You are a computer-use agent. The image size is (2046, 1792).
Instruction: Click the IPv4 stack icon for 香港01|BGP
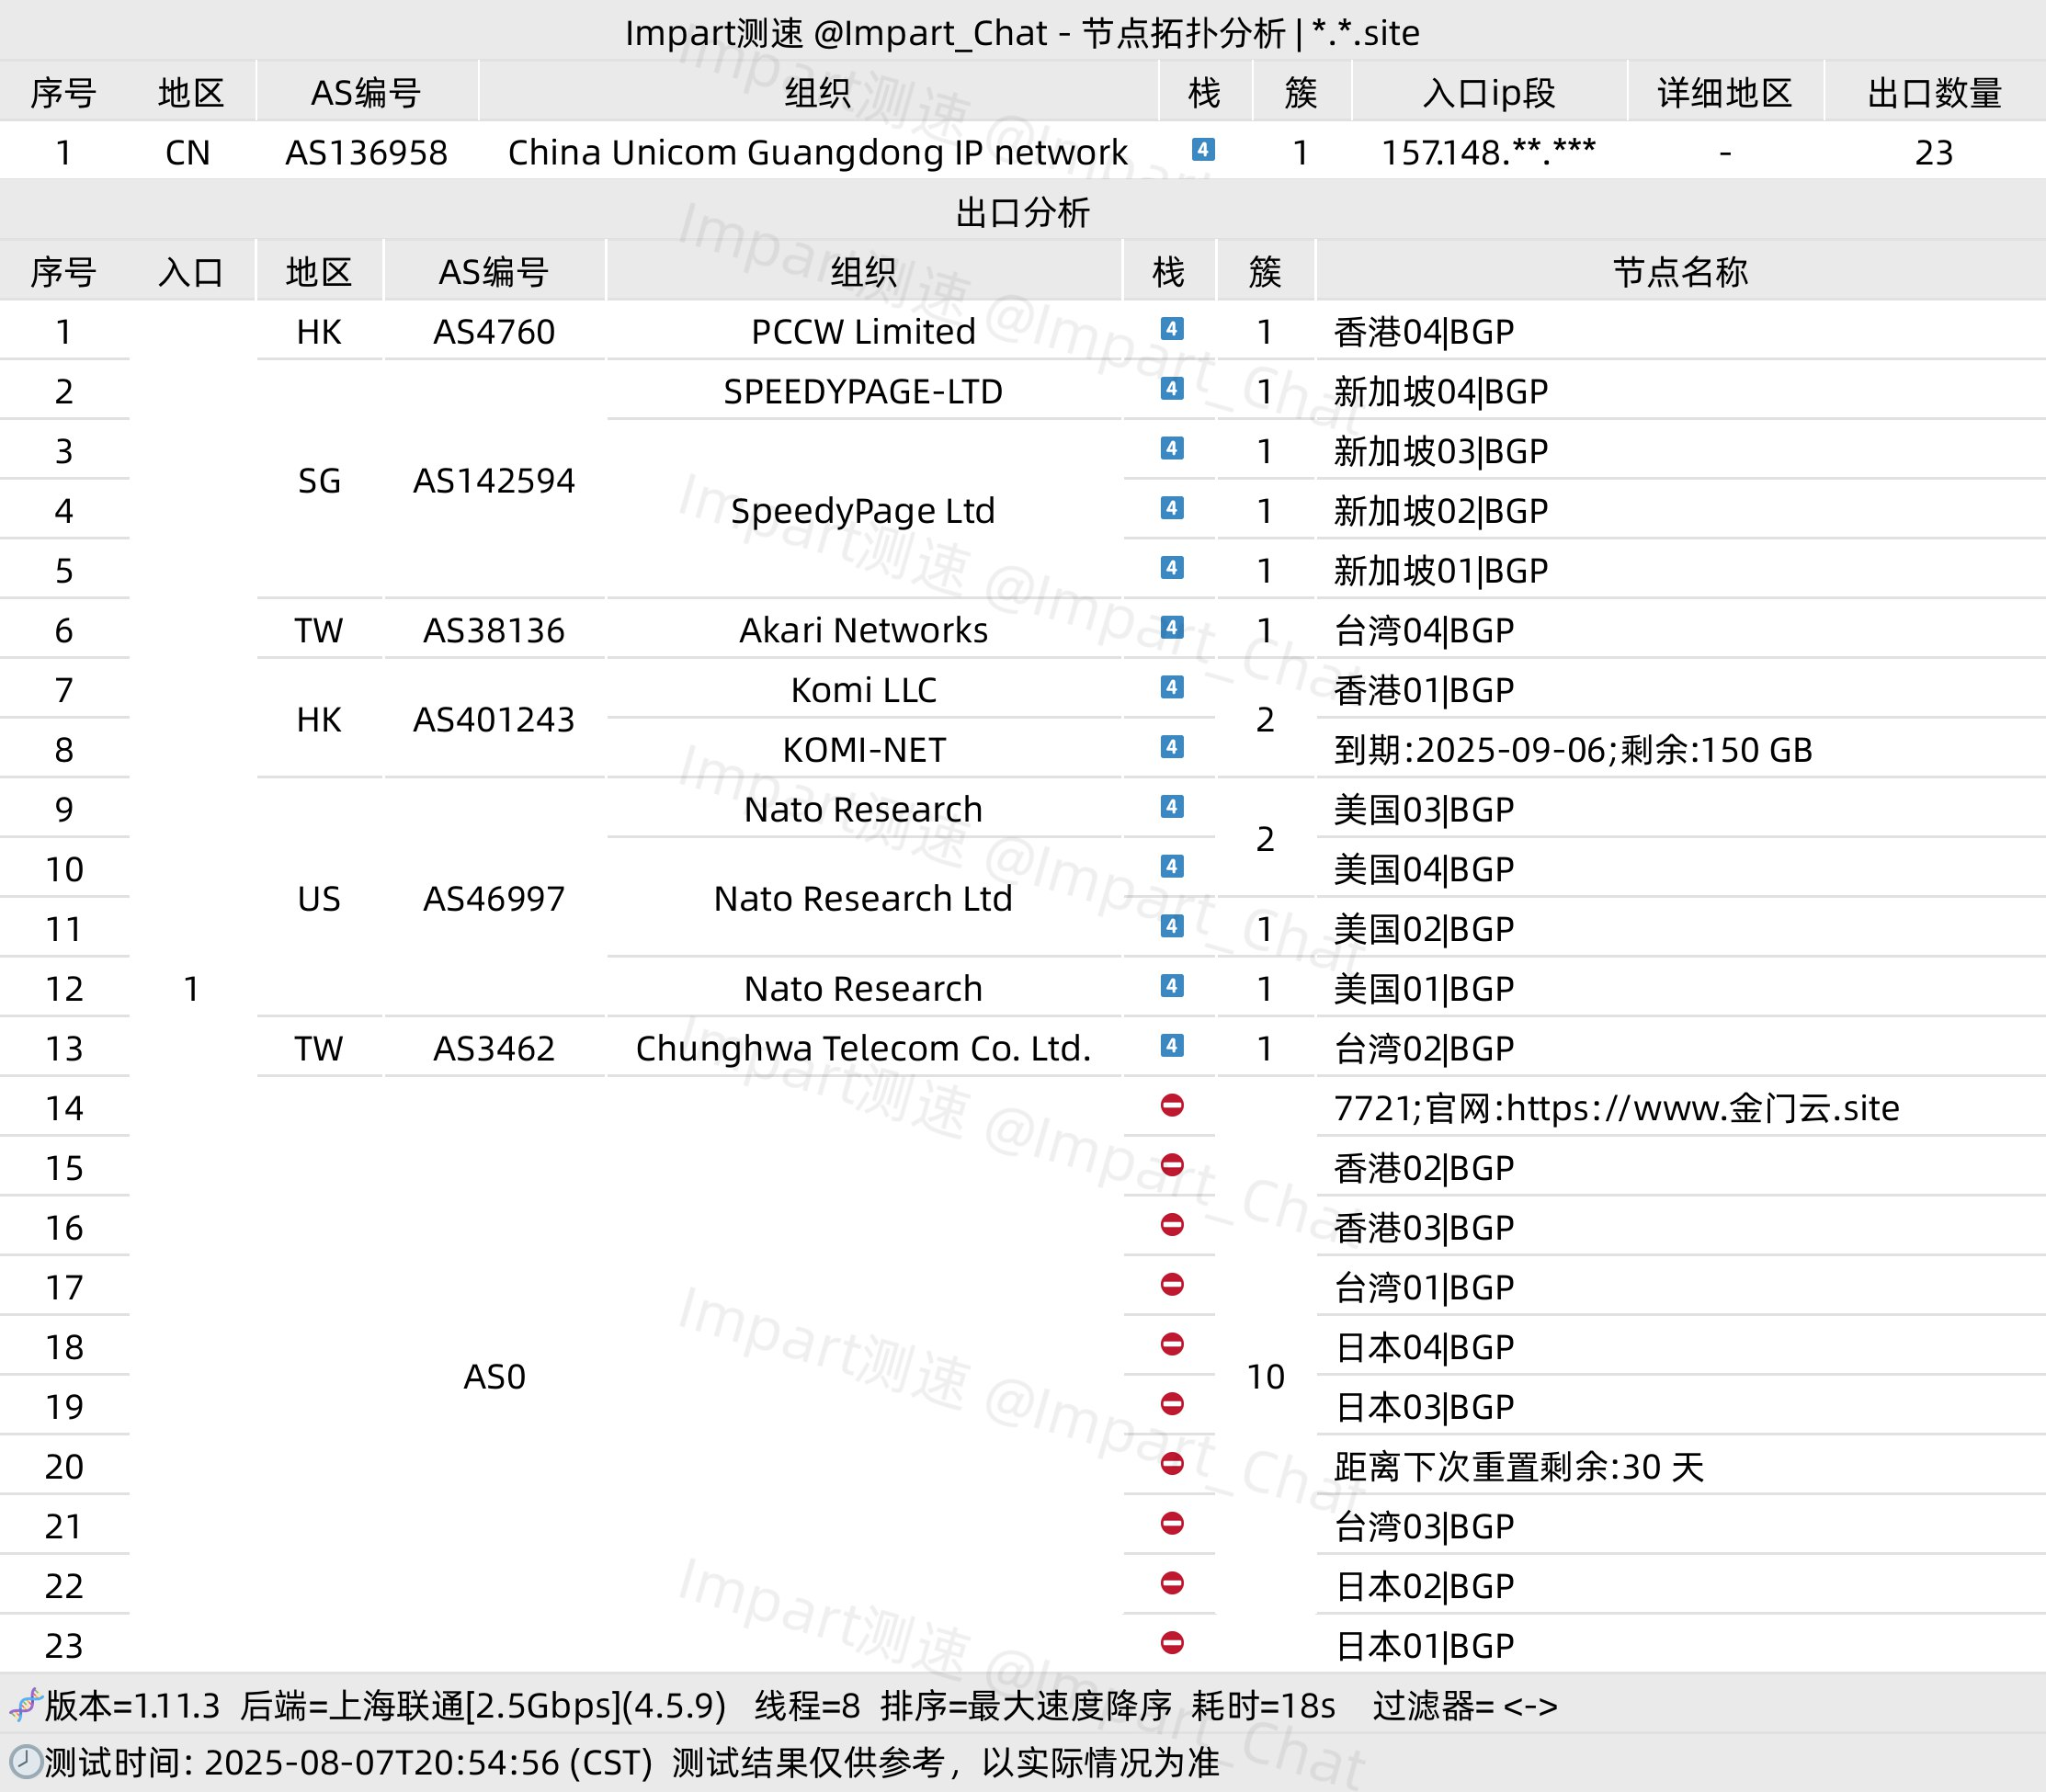click(x=1172, y=687)
